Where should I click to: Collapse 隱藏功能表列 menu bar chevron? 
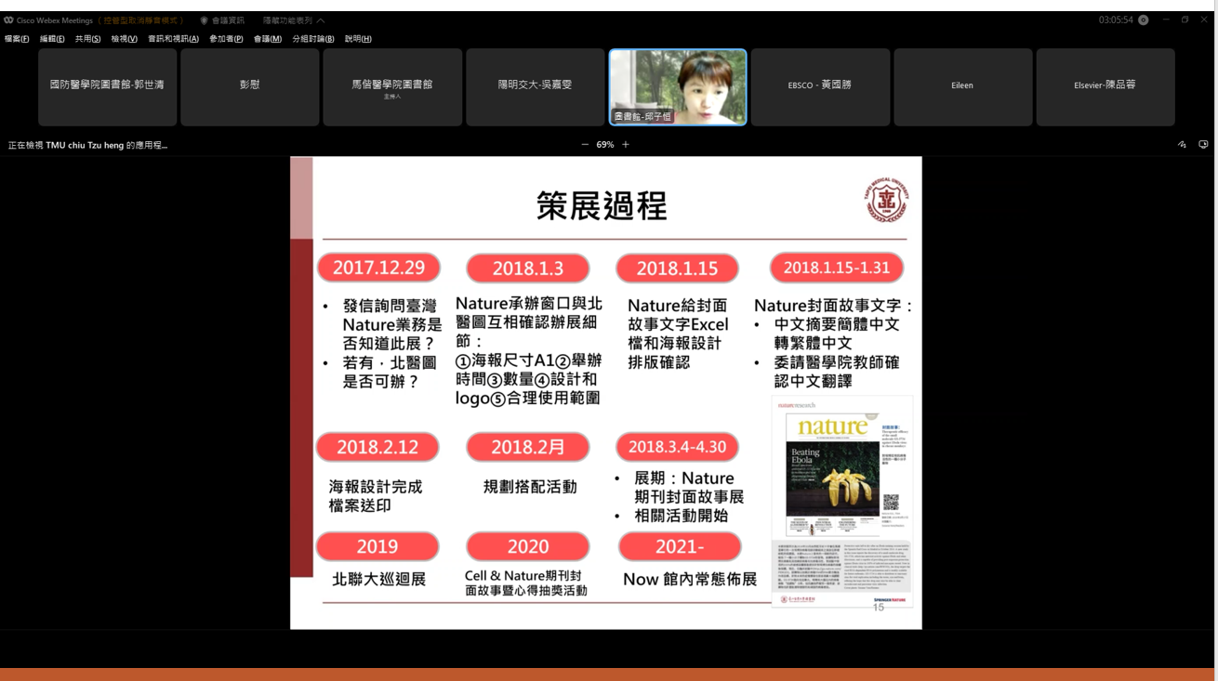[x=321, y=20]
